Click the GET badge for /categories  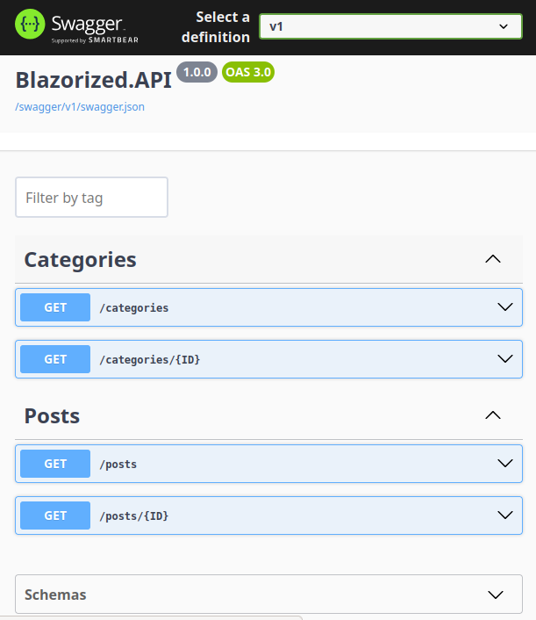tap(55, 307)
